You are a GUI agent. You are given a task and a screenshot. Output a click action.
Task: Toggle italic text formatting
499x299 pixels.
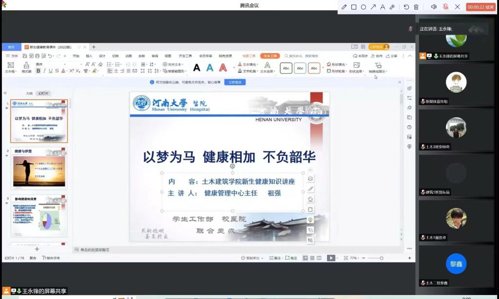[44, 71]
